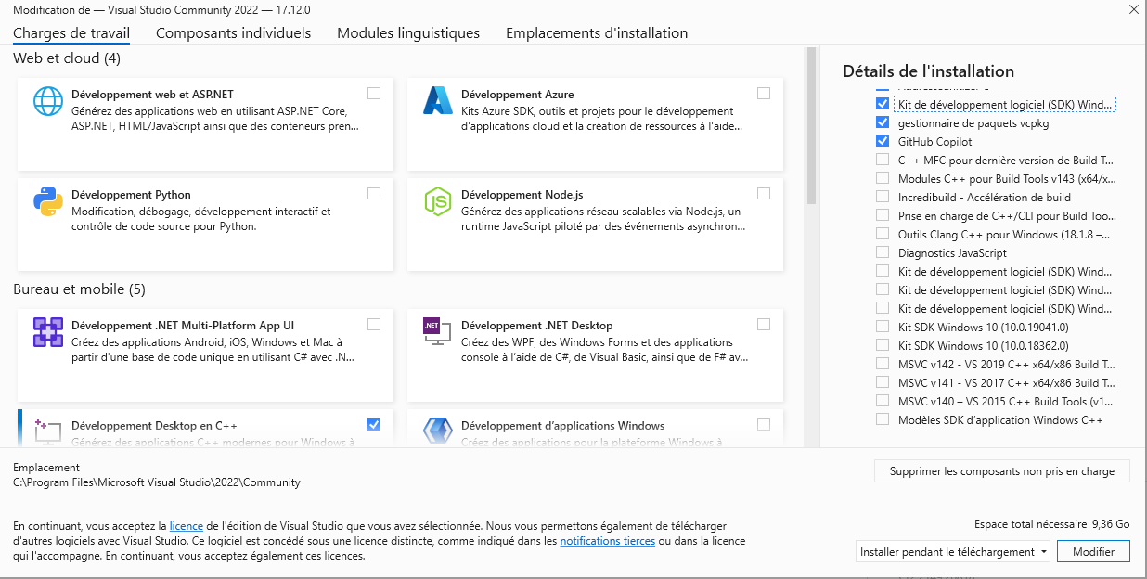1147x579 pixels.
Task: Click the Node.js development hexagon icon
Action: (437, 200)
